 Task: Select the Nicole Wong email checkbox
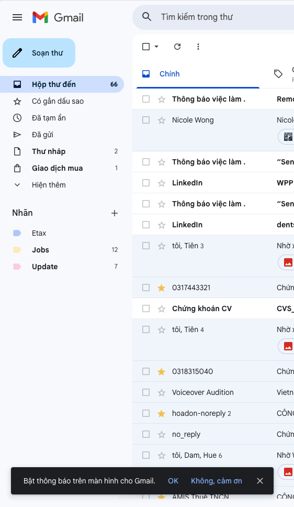click(x=146, y=120)
